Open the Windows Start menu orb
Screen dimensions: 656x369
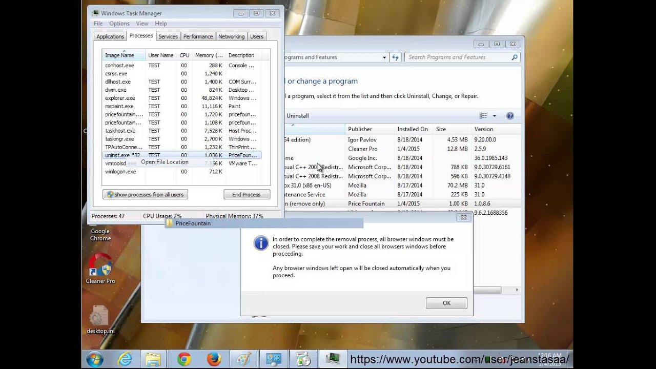click(95, 359)
